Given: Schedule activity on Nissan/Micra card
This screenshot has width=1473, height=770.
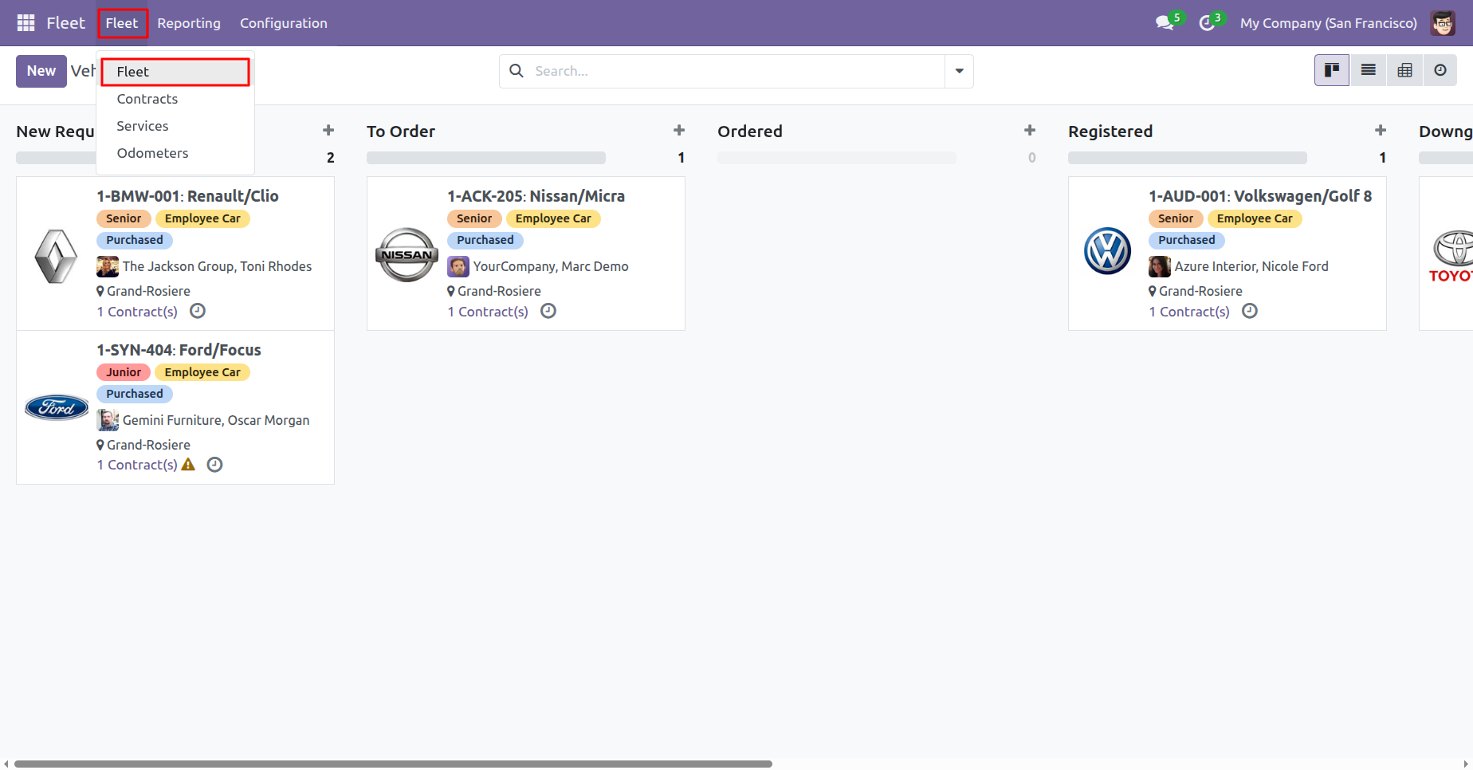Looking at the screenshot, I should coord(548,311).
